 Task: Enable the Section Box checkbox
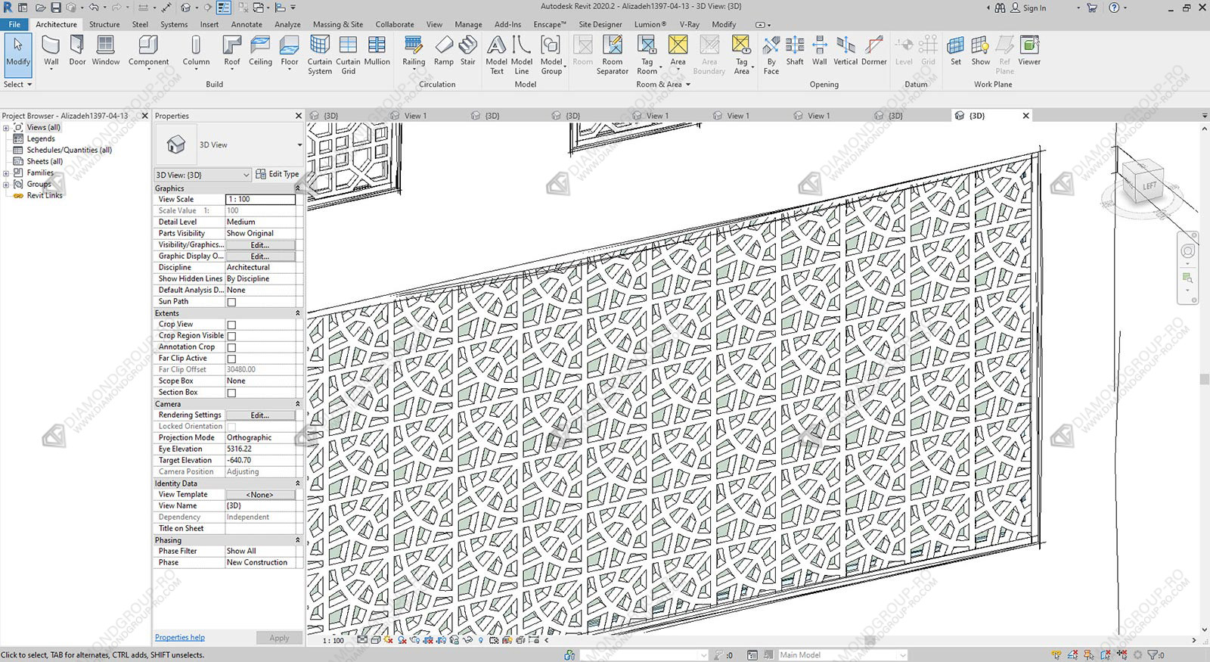coord(231,393)
